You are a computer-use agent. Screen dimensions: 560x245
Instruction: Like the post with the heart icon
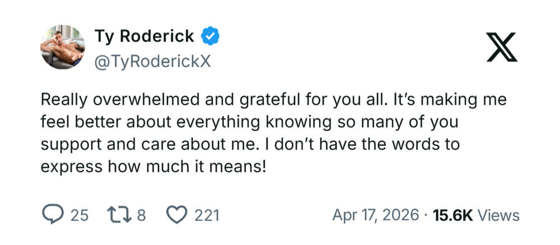(x=177, y=215)
